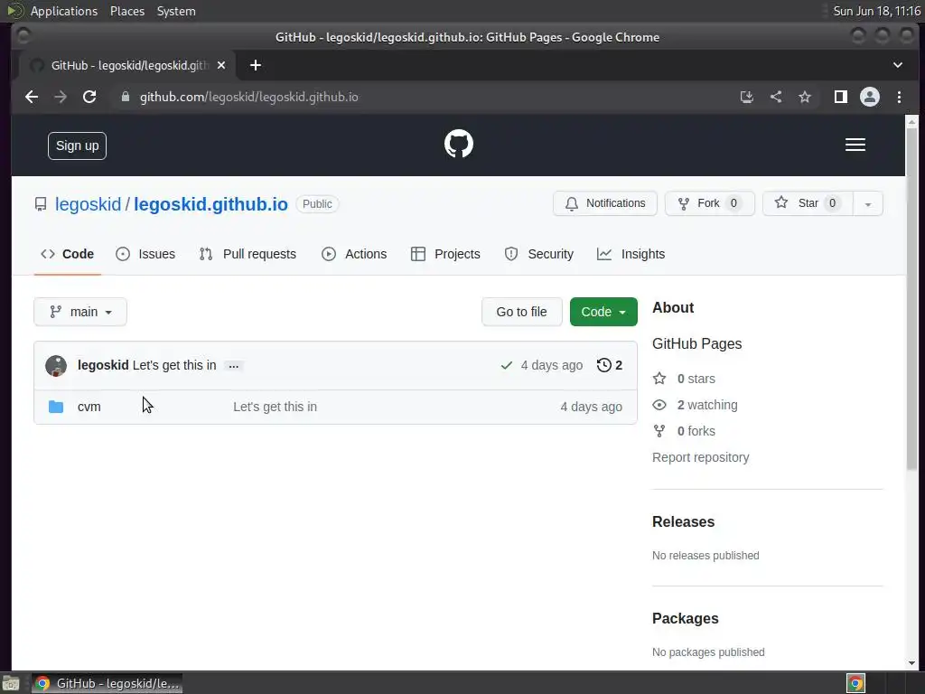Open Chrome's three-dot menu

pos(899,97)
